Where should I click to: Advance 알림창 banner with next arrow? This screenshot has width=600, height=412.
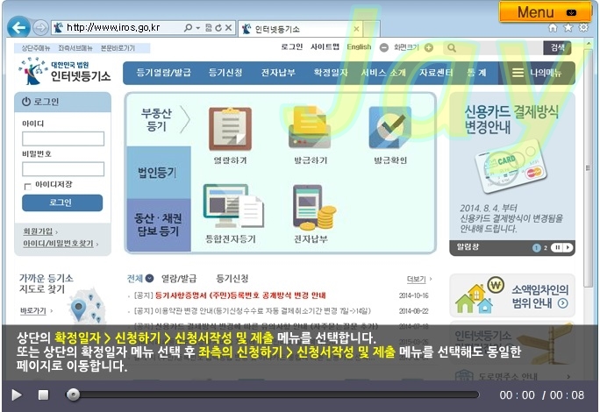click(x=568, y=247)
